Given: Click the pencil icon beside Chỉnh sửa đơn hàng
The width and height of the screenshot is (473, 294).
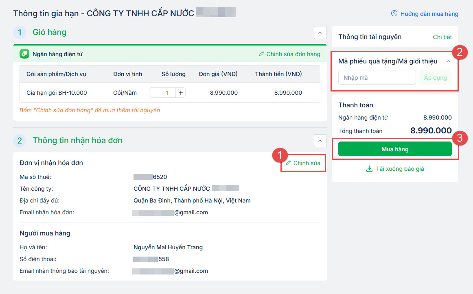Looking at the screenshot, I should pos(262,54).
